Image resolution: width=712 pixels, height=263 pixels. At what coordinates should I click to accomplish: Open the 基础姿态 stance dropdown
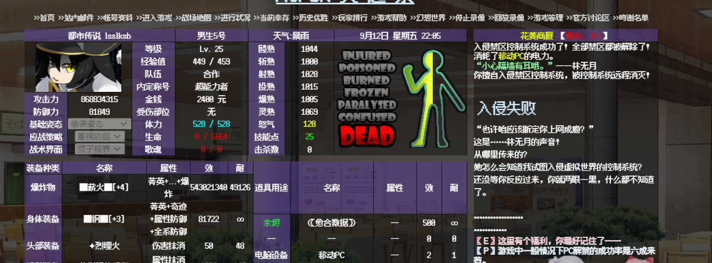click(99, 124)
